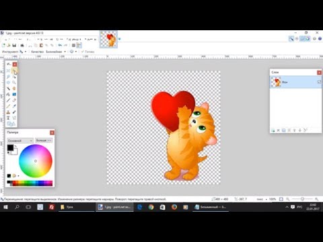
Task: Toggle the History window button
Action: [x=297, y=39]
